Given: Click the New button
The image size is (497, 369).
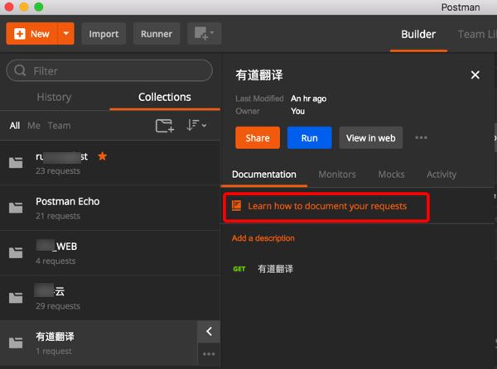Looking at the screenshot, I should tap(31, 34).
